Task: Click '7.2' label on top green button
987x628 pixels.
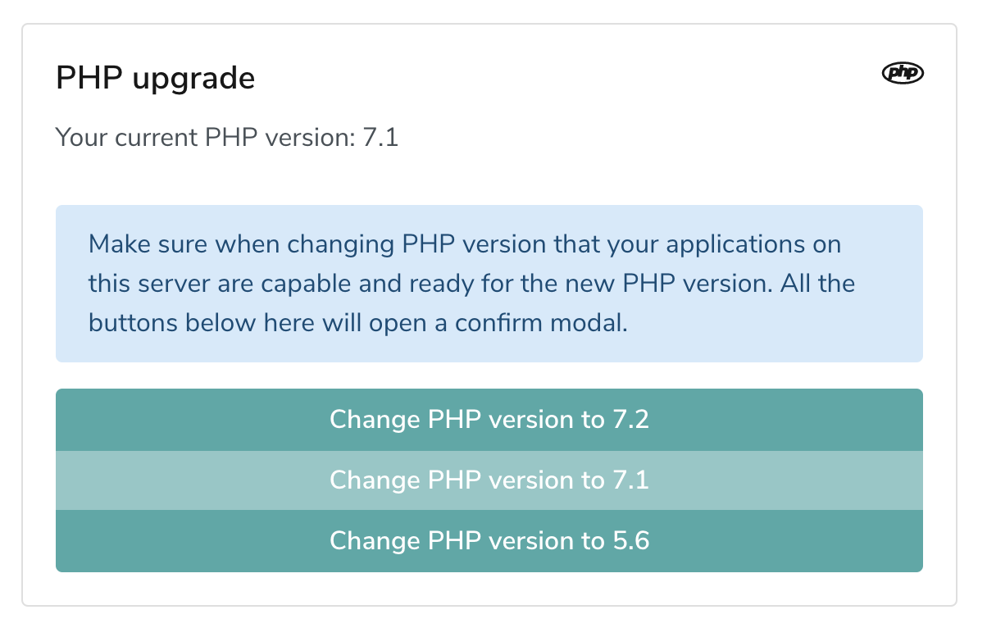Action: click(630, 420)
